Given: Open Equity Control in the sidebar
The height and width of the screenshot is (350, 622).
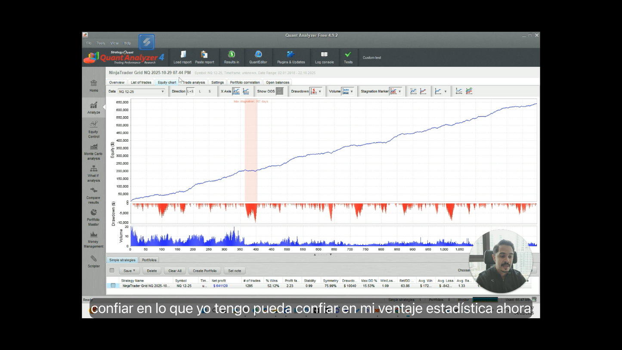Looking at the screenshot, I should [94, 130].
